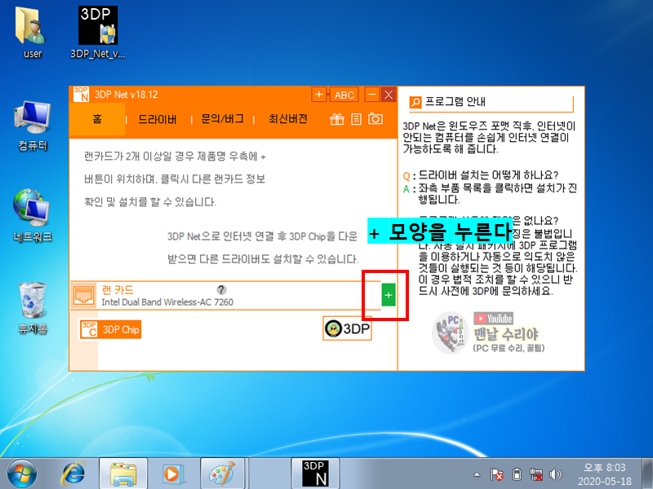
Task: Open File Explorer from taskbar
Action: click(x=123, y=474)
